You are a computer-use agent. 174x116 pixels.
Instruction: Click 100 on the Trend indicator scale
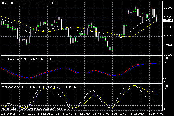(x=166, y=58)
